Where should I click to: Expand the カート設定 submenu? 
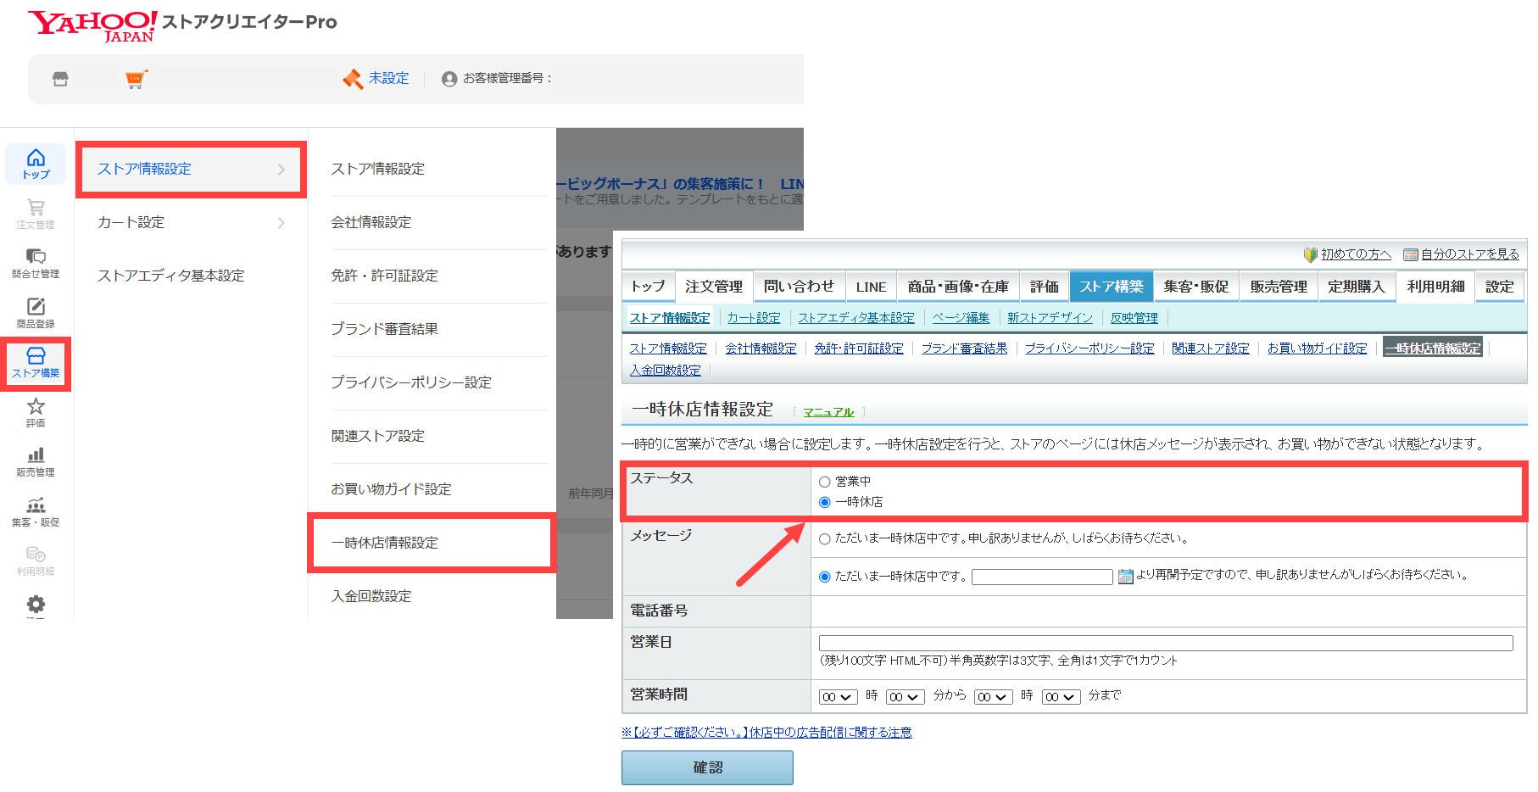[x=191, y=222]
